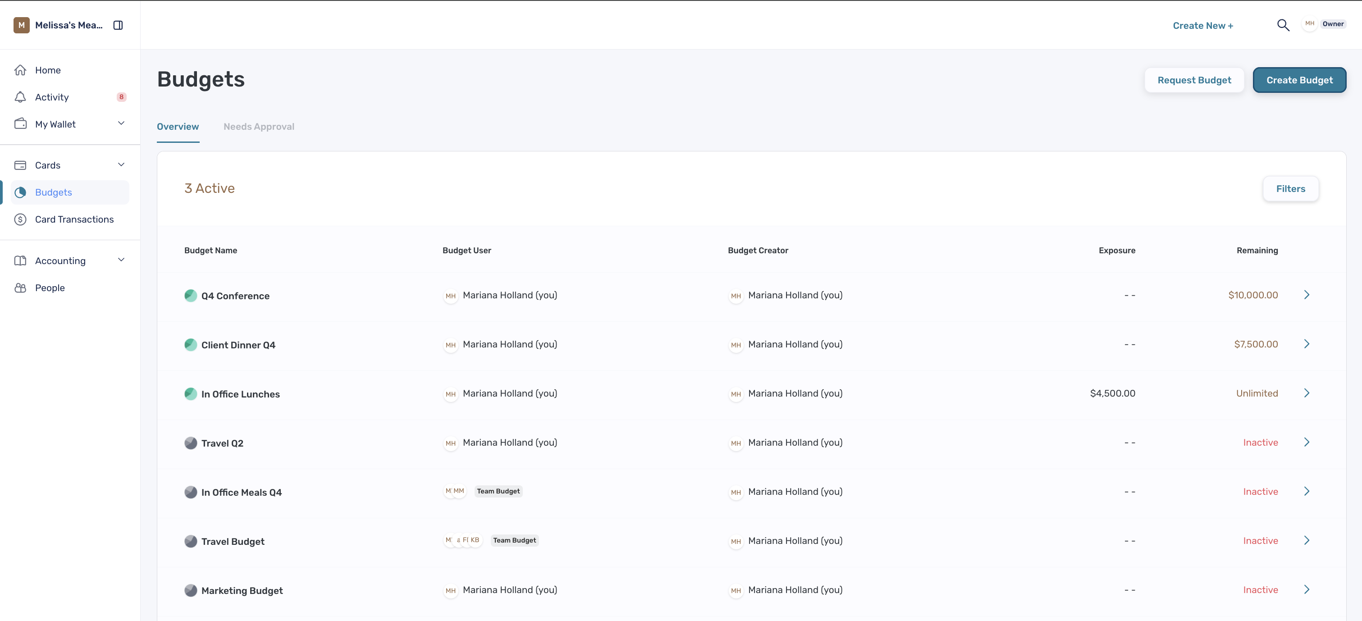Click the 3 Active heading

point(210,188)
